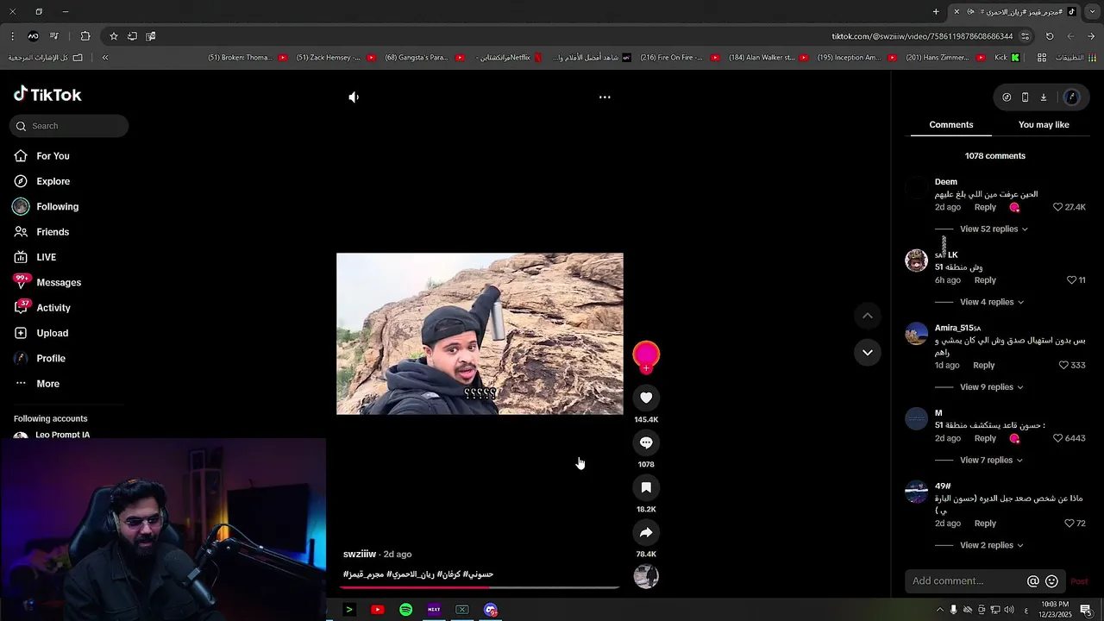
Task: Like Amira_515's comment with 333 likes
Action: pos(1063,366)
